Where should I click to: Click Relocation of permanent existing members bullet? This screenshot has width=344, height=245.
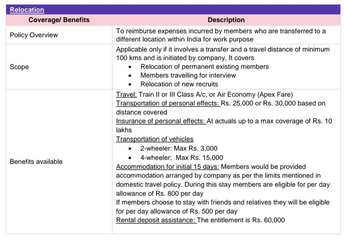click(205, 67)
